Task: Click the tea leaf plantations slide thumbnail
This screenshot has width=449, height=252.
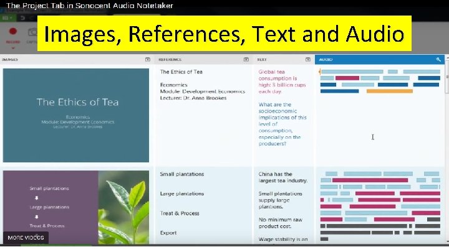Action: pyautogui.click(x=76, y=207)
